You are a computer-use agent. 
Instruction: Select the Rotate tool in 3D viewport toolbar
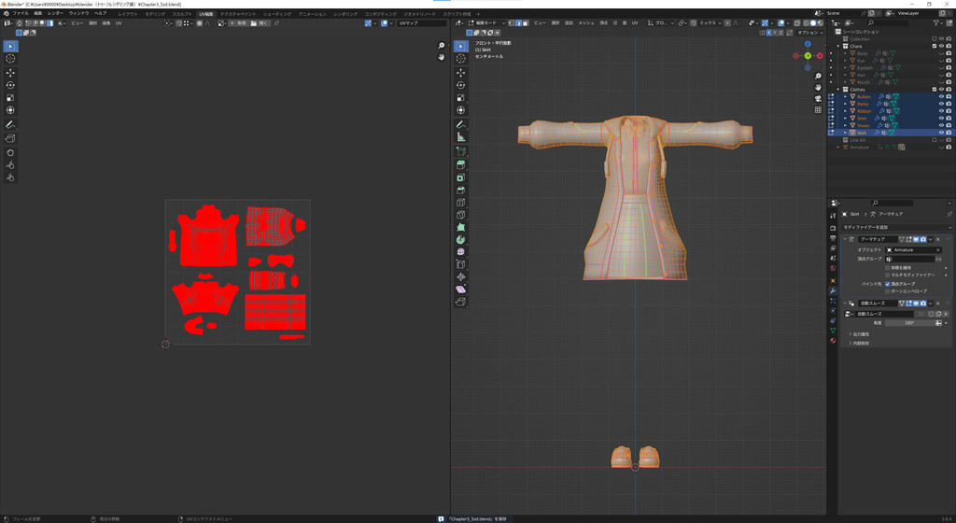[460, 85]
